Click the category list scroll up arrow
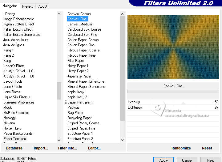Viewport: 222px width, 162px height. [x=59, y=14]
